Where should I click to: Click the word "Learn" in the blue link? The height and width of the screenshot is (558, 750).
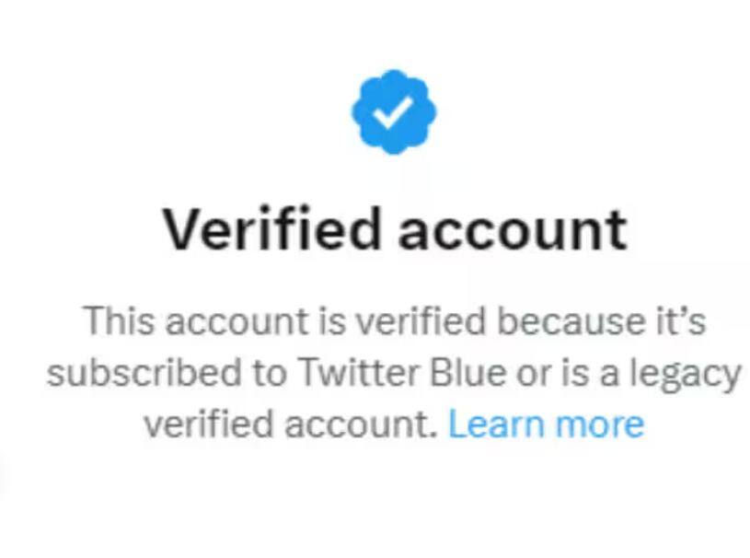coord(497,424)
